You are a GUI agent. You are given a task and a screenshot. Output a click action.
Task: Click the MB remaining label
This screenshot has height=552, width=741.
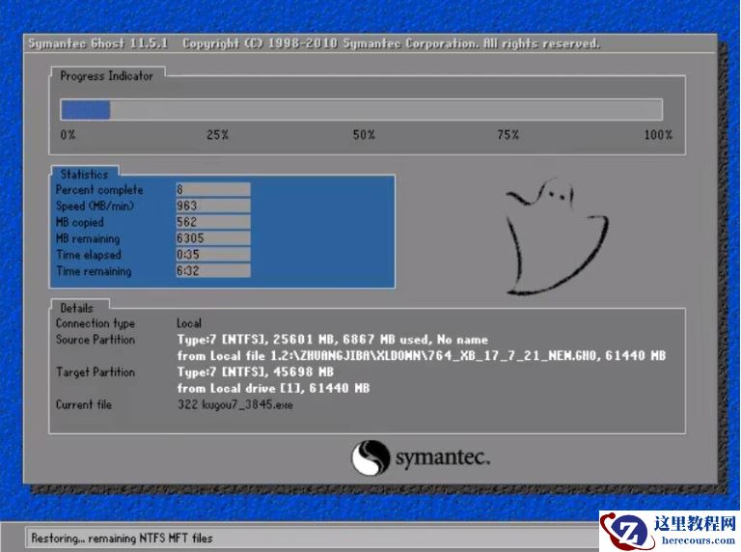point(88,238)
